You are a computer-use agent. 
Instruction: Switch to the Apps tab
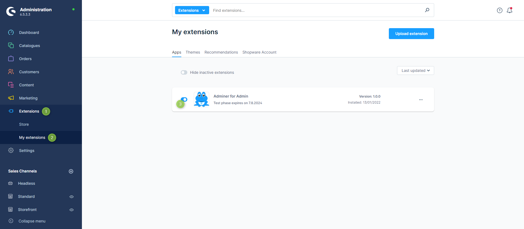(x=176, y=52)
